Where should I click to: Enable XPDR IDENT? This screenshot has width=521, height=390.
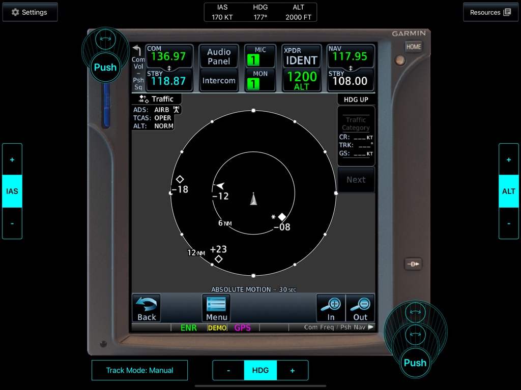301,56
